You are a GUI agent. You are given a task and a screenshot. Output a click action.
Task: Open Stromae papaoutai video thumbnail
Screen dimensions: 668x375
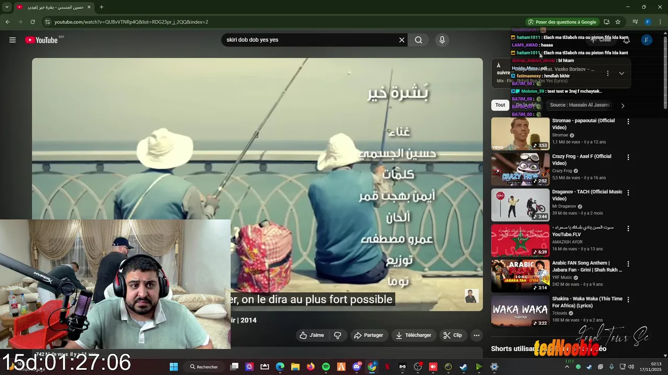[x=520, y=133]
